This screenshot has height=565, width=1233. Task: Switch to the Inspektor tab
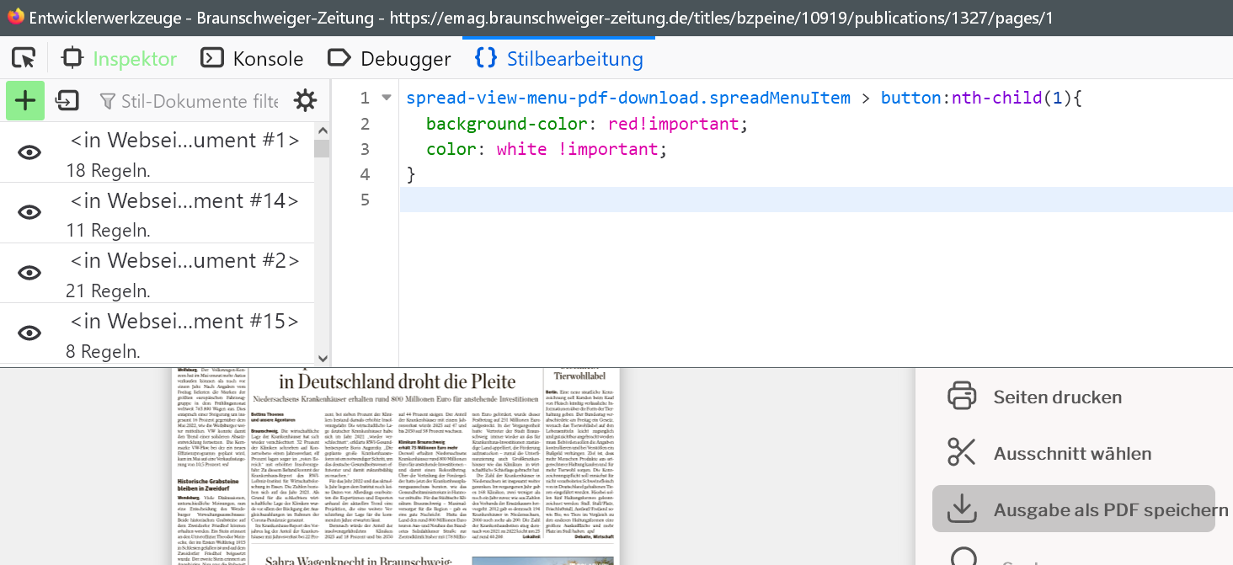(x=135, y=59)
